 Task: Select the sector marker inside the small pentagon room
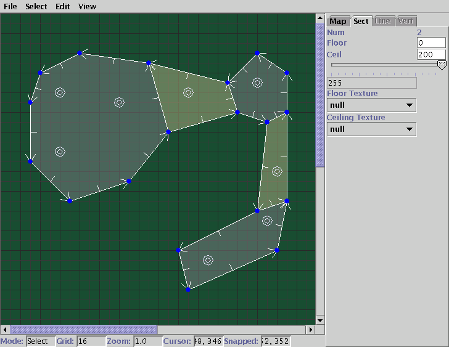click(x=257, y=83)
